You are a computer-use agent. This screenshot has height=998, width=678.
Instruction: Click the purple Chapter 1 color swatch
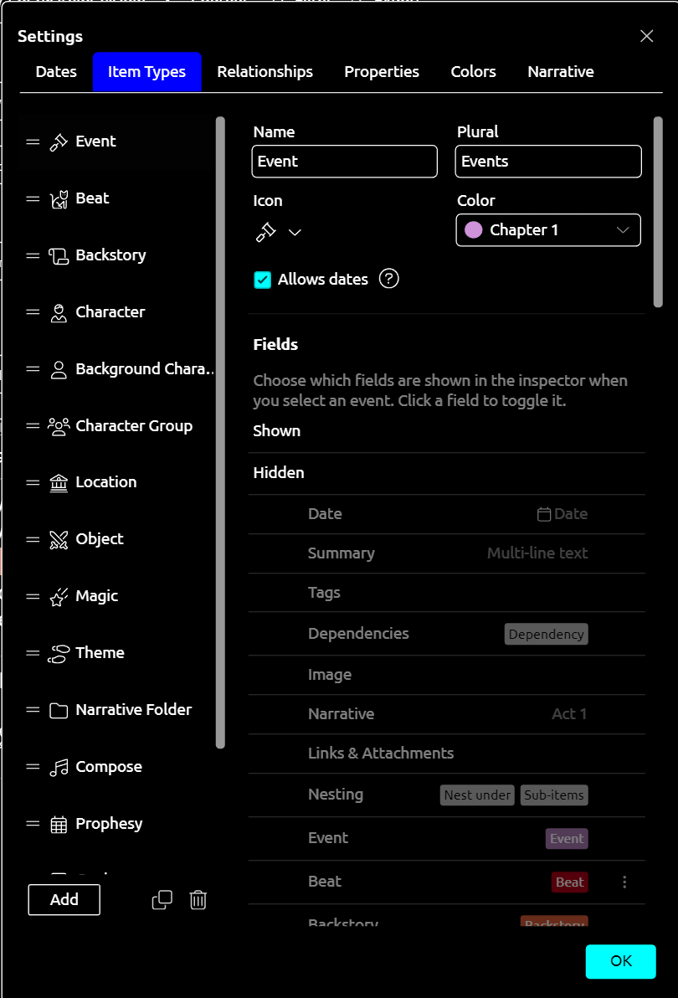[474, 230]
